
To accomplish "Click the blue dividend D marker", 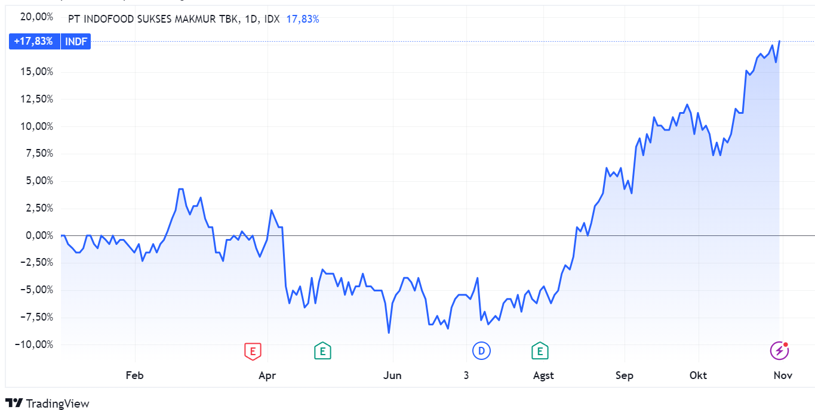I will 481,351.
